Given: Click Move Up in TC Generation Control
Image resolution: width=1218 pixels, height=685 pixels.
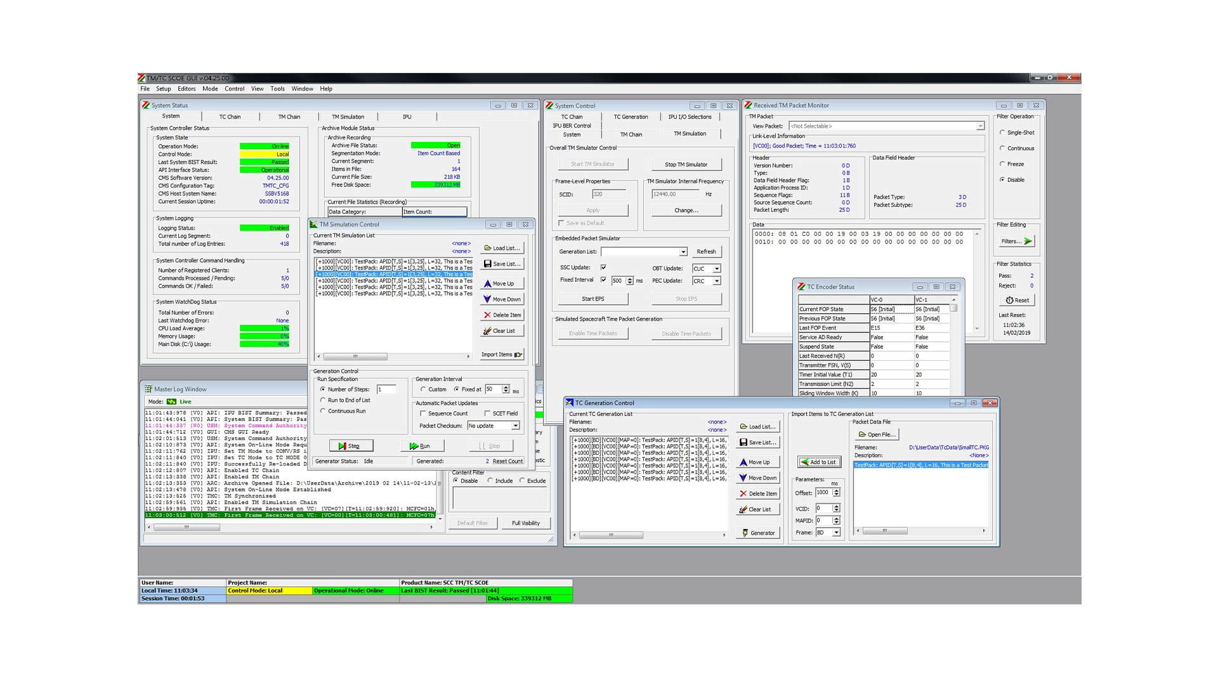Looking at the screenshot, I should (757, 462).
